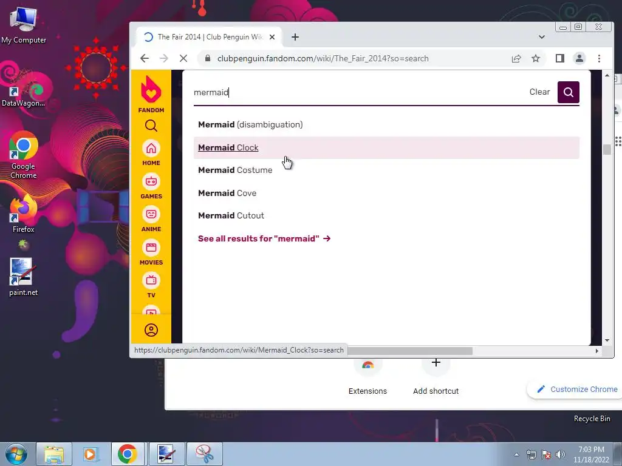Open the Fandom user account icon

(x=151, y=330)
